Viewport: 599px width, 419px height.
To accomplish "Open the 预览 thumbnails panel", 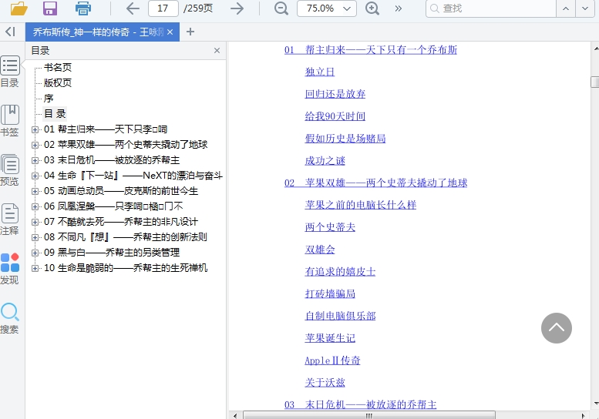I will 10,170.
